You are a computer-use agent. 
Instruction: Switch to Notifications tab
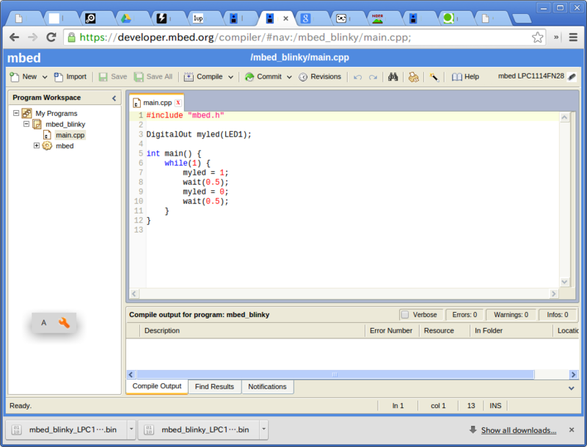point(267,387)
